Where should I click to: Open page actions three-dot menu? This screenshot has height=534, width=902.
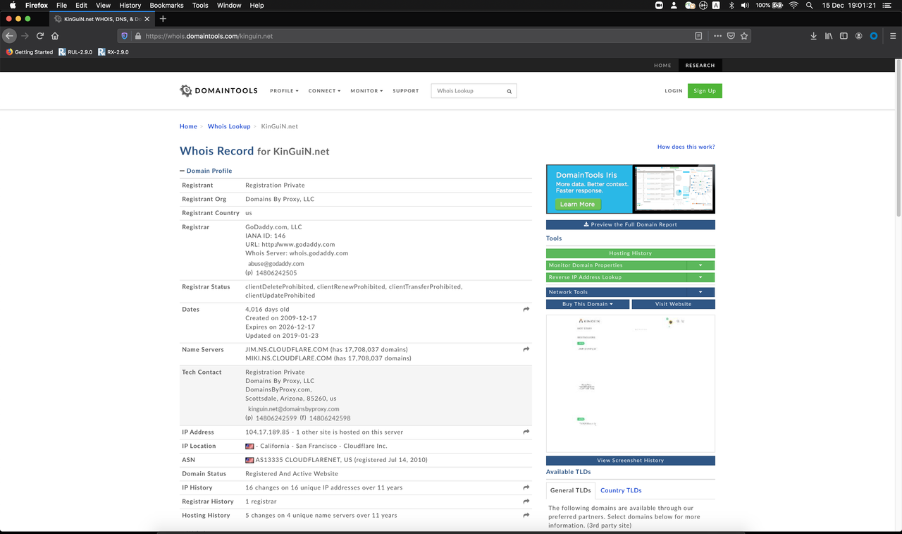click(x=717, y=36)
